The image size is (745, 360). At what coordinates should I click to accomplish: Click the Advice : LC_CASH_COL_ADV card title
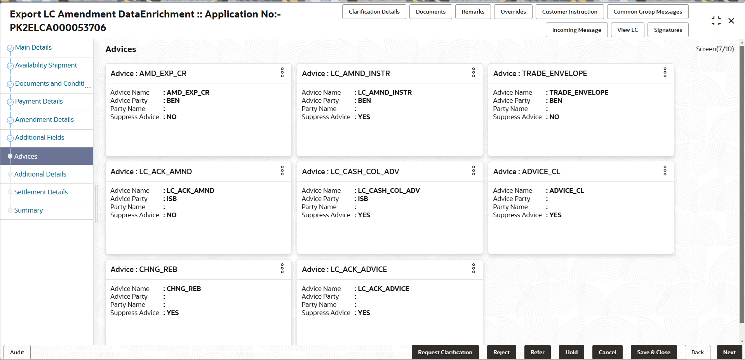coord(350,171)
